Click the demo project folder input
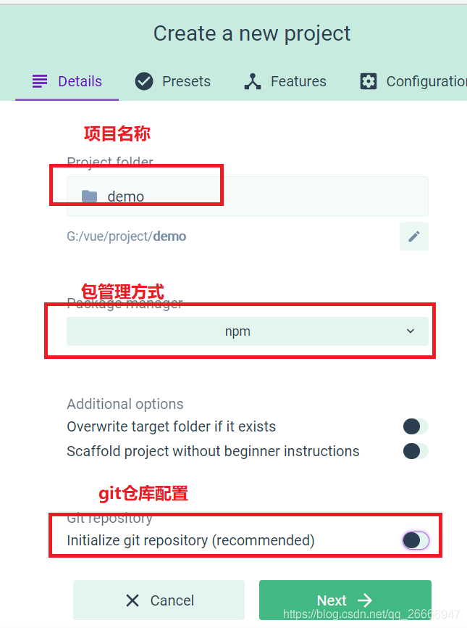This screenshot has height=628, width=467. pos(248,197)
